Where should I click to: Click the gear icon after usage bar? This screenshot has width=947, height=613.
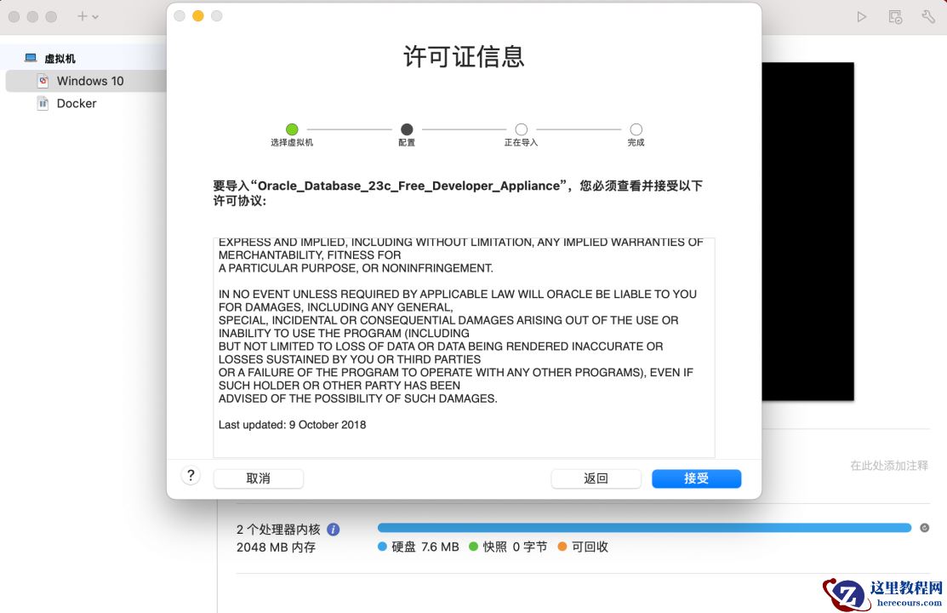coord(924,528)
